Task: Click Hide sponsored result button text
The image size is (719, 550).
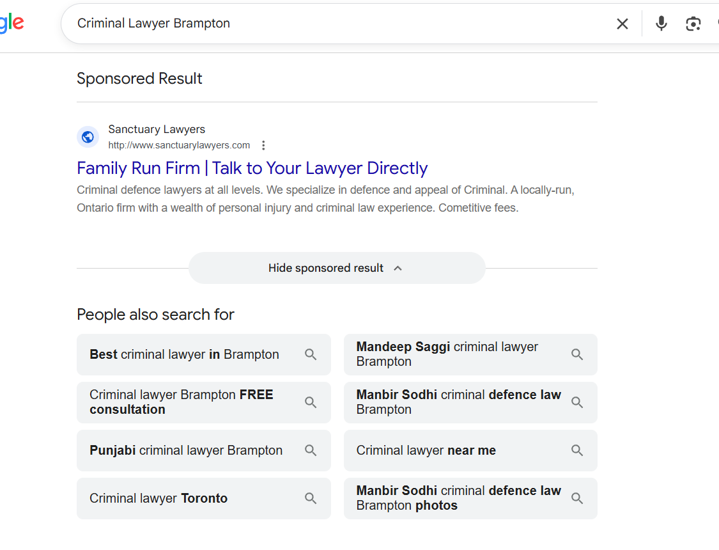Action: [x=325, y=268]
